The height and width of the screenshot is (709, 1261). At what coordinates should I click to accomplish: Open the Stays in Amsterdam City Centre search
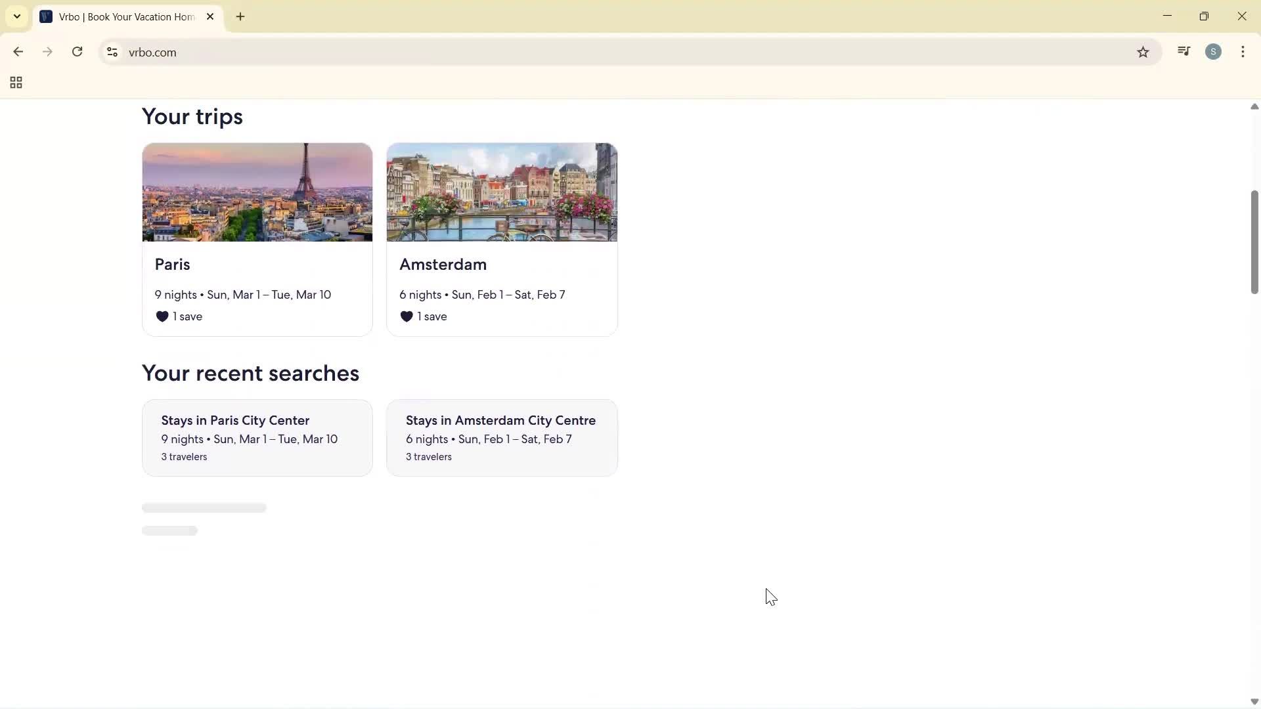point(501,437)
